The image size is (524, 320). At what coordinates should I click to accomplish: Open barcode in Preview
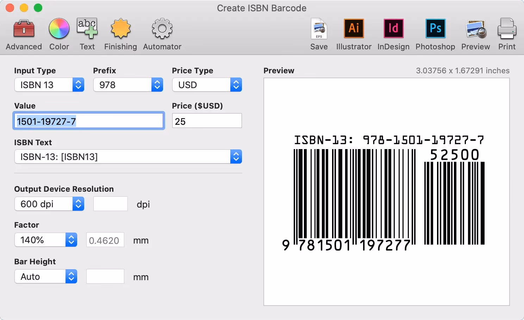[x=475, y=33]
